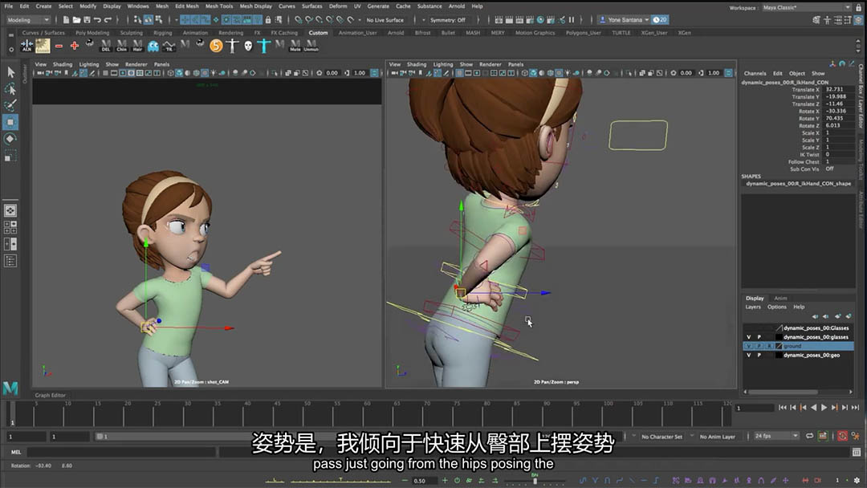Click the New Scene icon
The image size is (867, 488).
(x=66, y=20)
